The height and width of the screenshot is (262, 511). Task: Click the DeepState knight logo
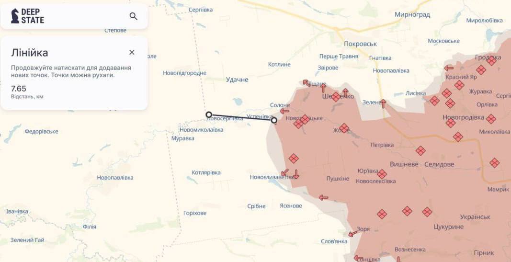point(15,16)
